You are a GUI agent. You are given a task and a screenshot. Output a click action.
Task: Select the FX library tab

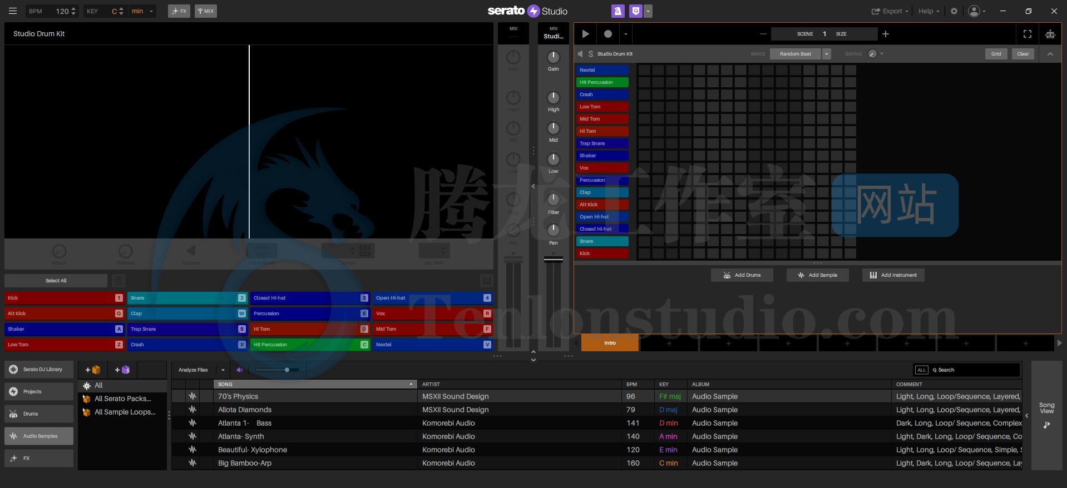[x=39, y=459]
